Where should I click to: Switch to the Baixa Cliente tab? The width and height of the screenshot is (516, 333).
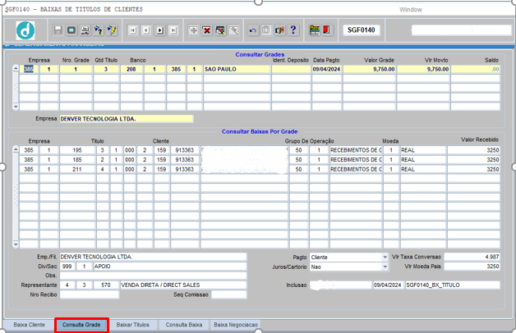click(29, 325)
